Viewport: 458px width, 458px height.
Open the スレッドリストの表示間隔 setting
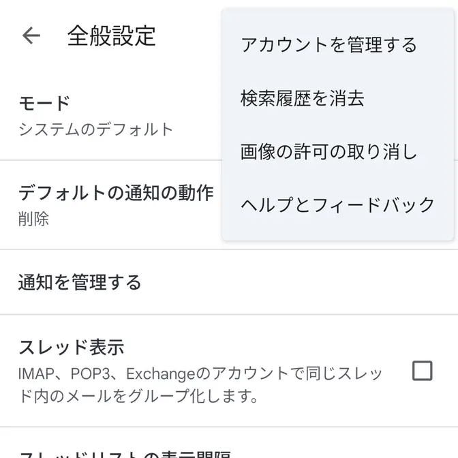click(x=124, y=453)
